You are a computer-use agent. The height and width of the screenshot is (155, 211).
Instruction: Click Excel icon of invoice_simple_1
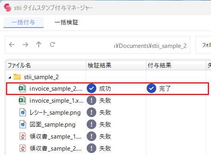coord(22,100)
